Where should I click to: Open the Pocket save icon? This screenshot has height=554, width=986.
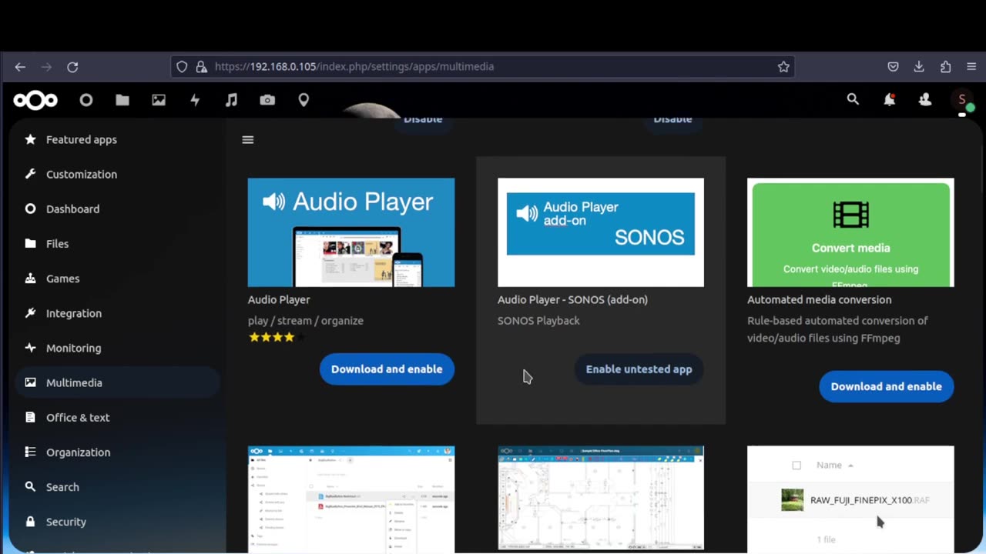point(893,67)
